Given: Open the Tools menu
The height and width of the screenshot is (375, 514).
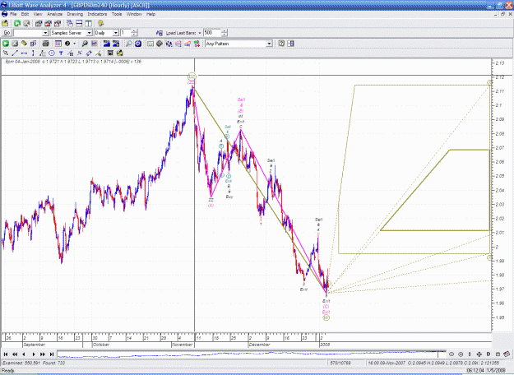Looking at the screenshot, I should pos(117,14).
